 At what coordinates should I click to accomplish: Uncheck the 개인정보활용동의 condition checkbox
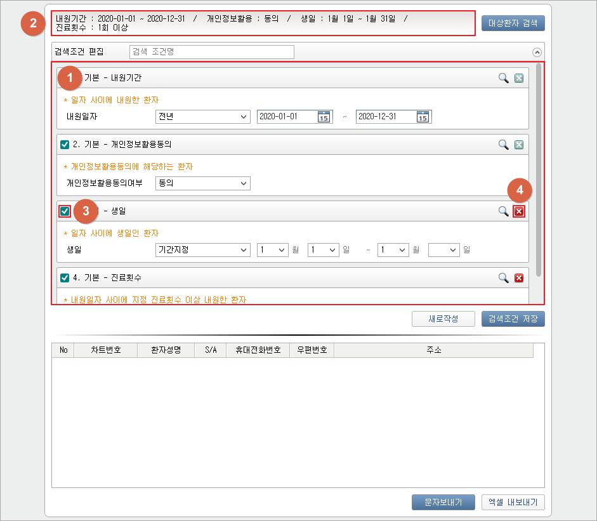(65, 145)
